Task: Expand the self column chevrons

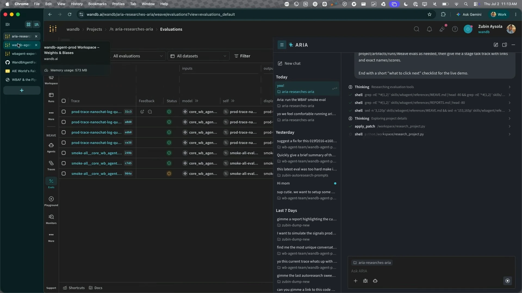Action: pyautogui.click(x=233, y=101)
